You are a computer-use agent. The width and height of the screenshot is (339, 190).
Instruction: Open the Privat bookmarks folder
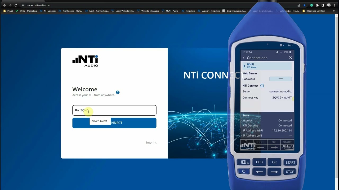click(x=8, y=11)
